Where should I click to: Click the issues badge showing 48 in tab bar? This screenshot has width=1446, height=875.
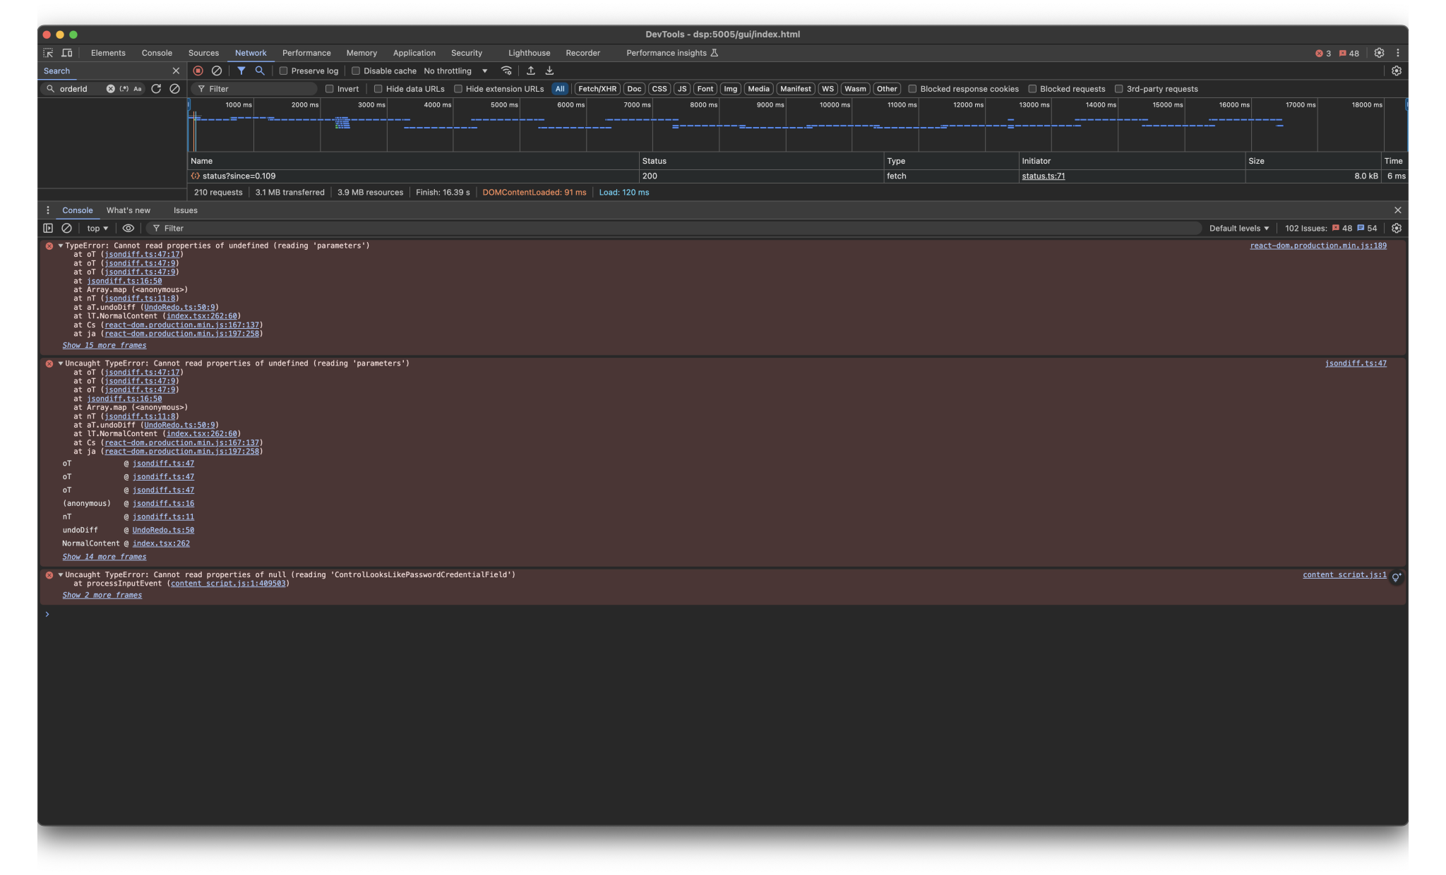click(1349, 53)
